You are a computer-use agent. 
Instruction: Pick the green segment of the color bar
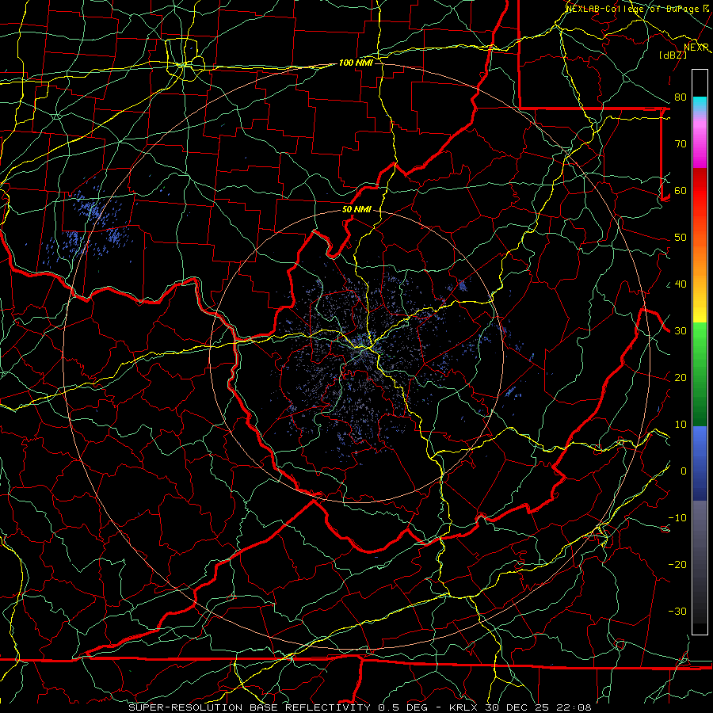click(700, 374)
